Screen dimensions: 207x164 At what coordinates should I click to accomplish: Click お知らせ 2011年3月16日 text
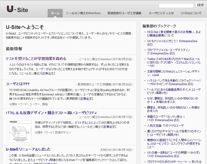116,150
